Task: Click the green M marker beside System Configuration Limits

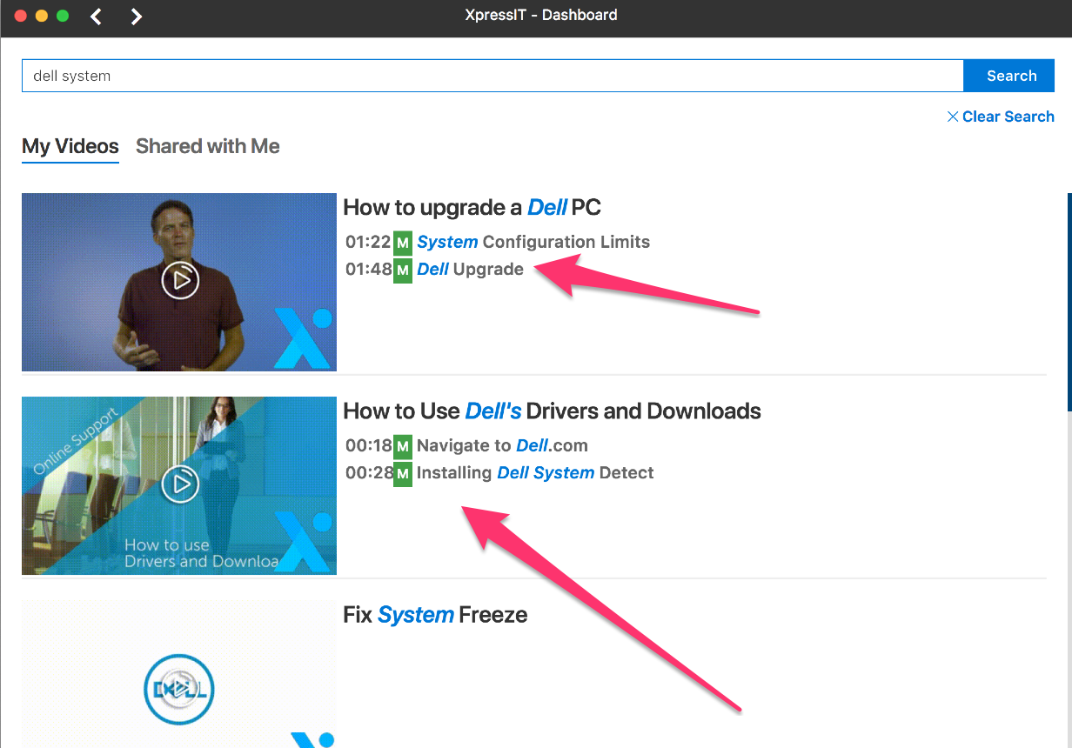Action: pyautogui.click(x=402, y=242)
